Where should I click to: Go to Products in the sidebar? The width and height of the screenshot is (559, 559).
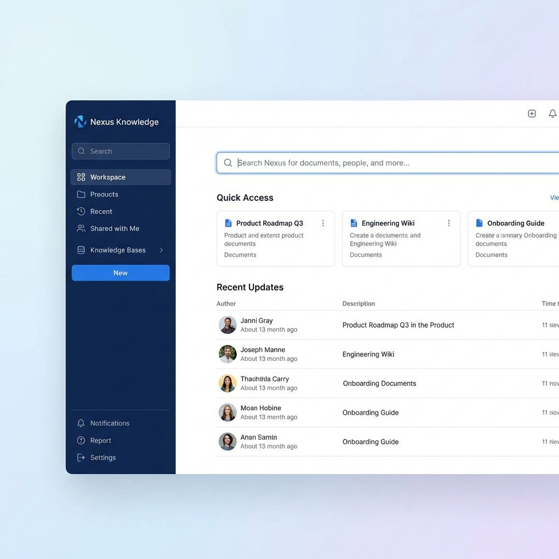pos(104,194)
